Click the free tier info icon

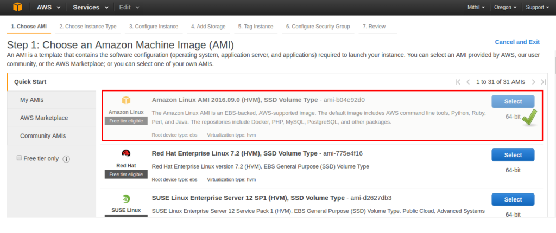67,159
